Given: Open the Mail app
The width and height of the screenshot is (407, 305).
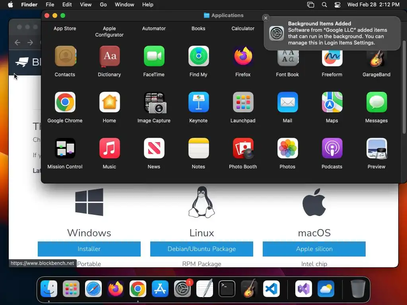Looking at the screenshot, I should [x=288, y=102].
